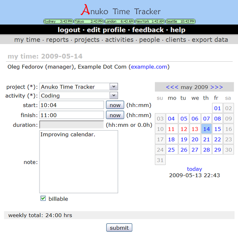Select May 22 in calendar

pyautogui.click(x=217, y=139)
